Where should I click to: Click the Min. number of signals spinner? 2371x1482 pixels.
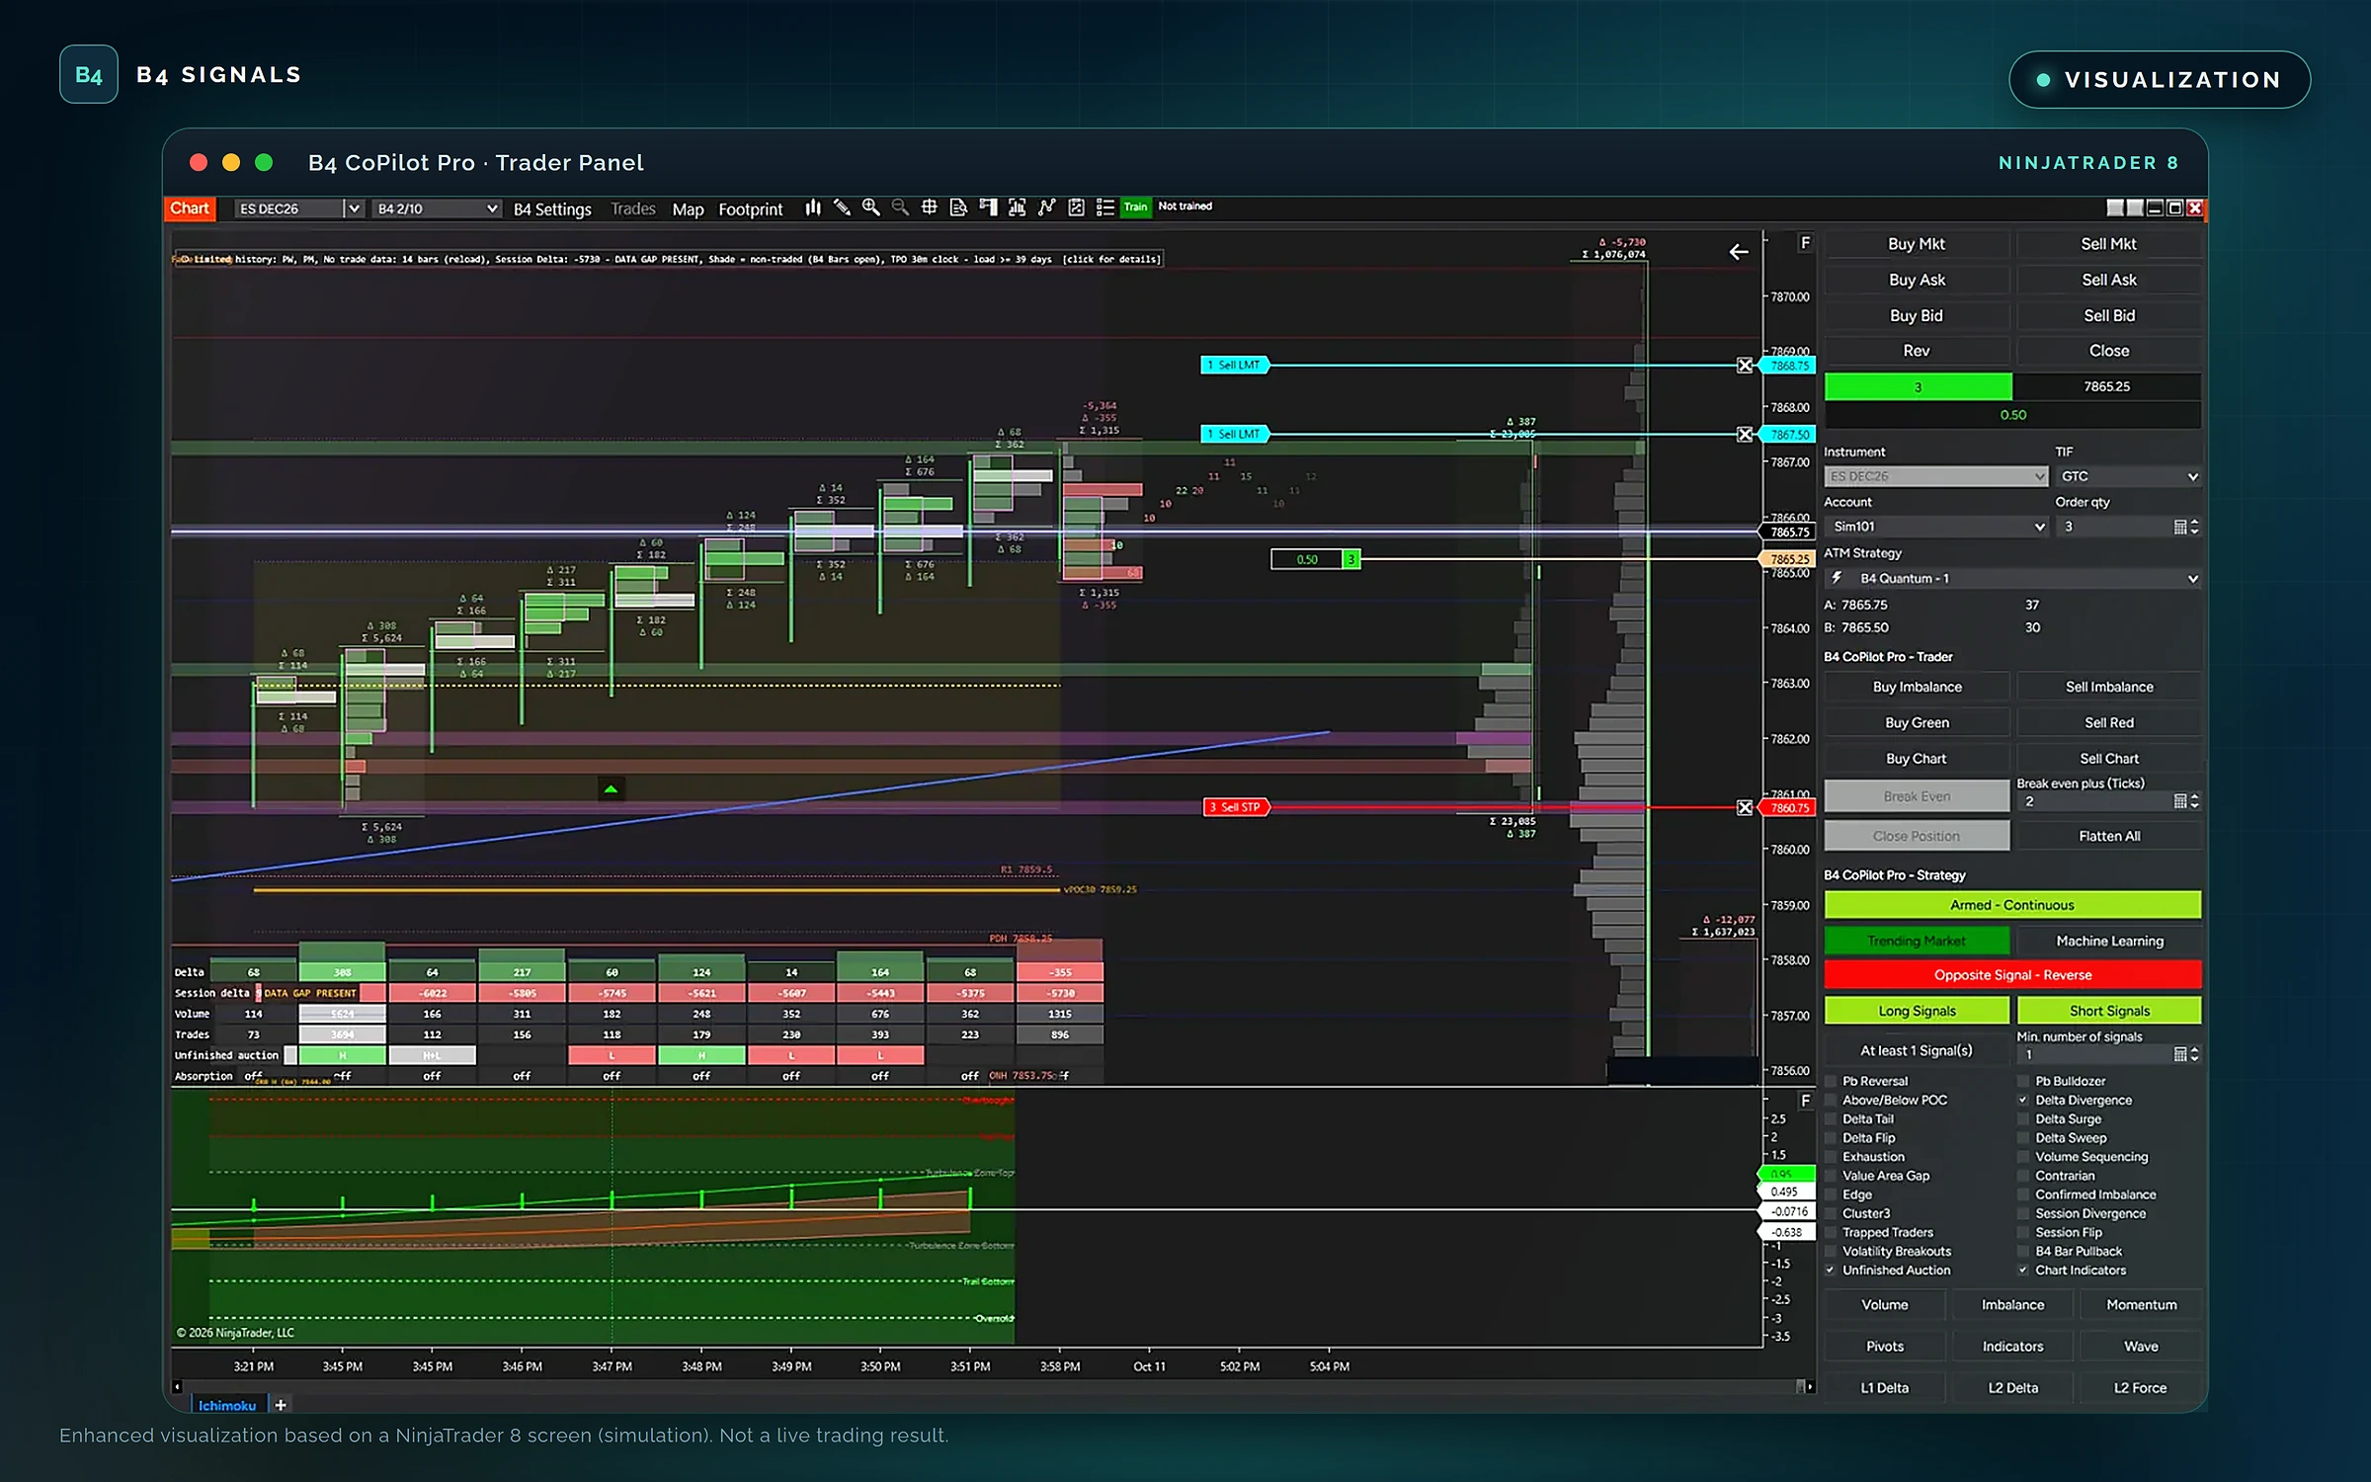[x=2194, y=1055]
